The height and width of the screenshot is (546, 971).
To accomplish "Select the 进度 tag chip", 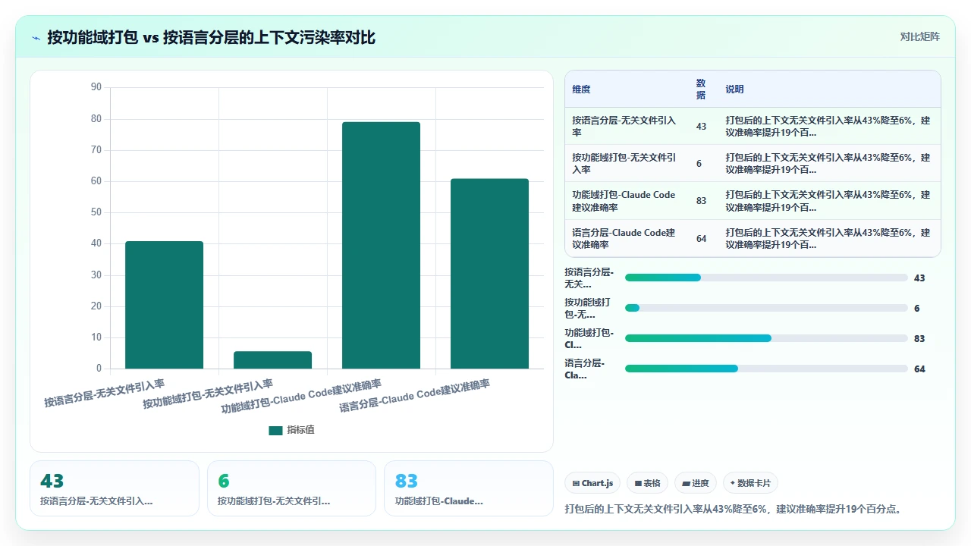I will [695, 483].
